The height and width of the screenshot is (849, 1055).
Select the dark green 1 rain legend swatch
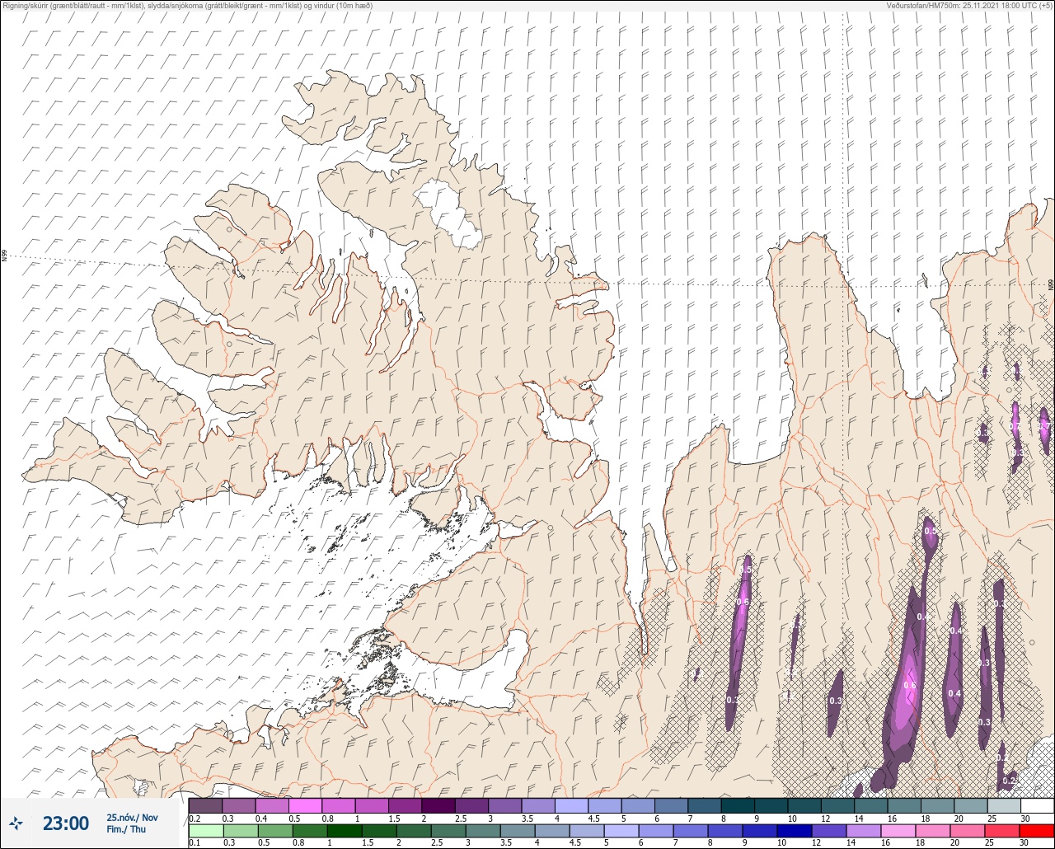344,831
